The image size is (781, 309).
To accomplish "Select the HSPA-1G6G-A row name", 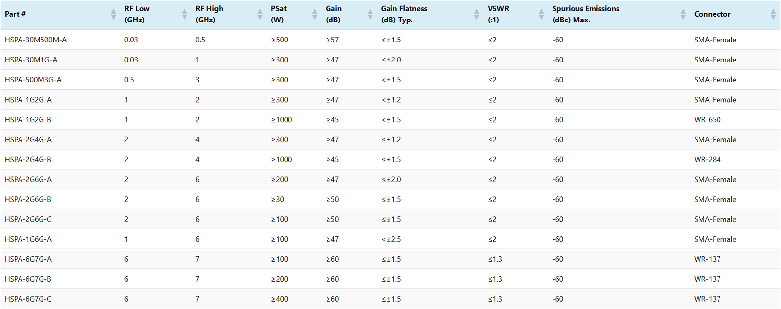I will (x=28, y=239).
